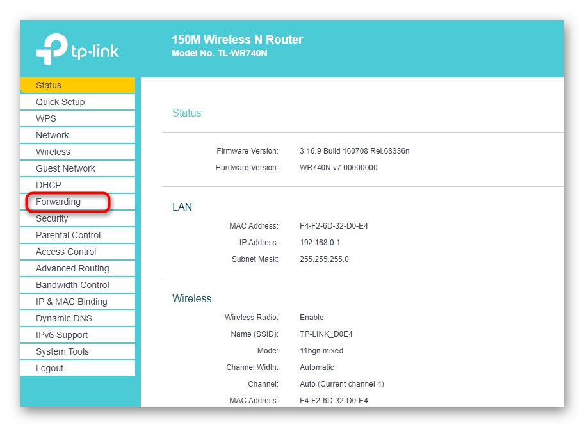Viewport: 584px width, 427px height.
Task: Click the Status page heading
Action: pos(186,113)
